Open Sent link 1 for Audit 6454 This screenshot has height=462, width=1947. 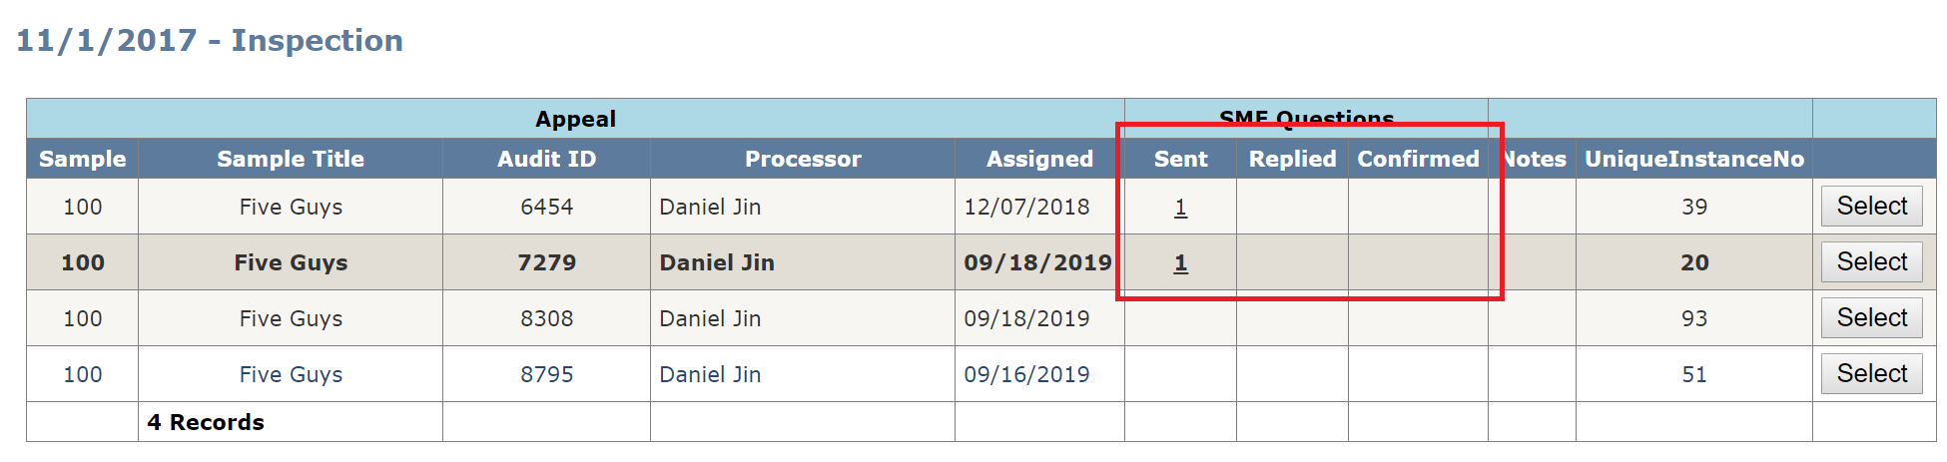coord(1180,207)
